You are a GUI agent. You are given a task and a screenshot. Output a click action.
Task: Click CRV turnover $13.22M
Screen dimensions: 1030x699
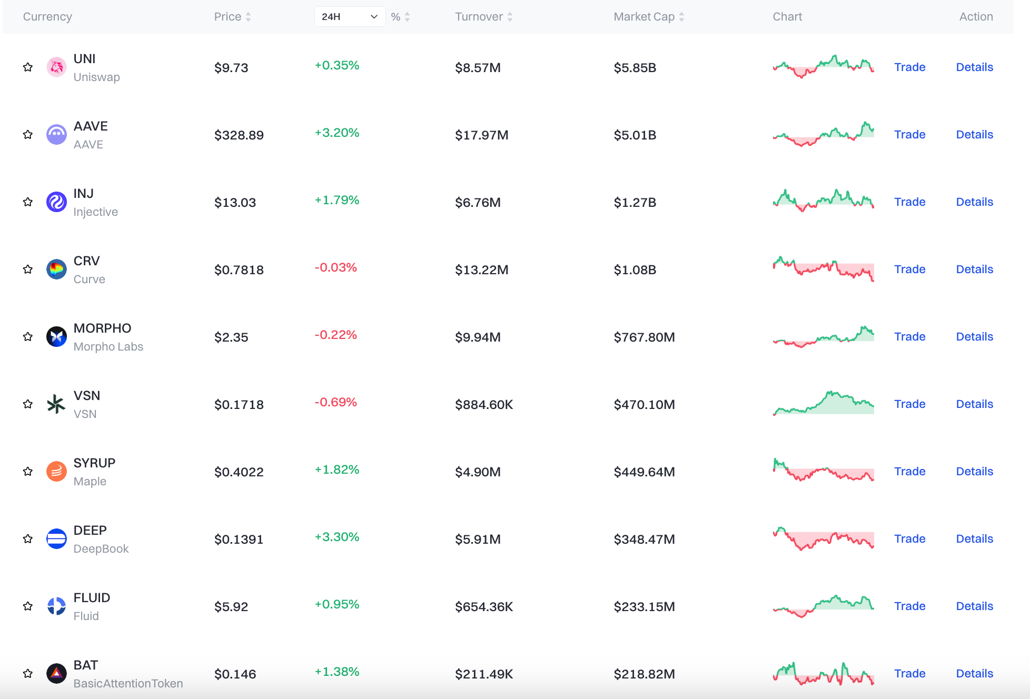(482, 270)
